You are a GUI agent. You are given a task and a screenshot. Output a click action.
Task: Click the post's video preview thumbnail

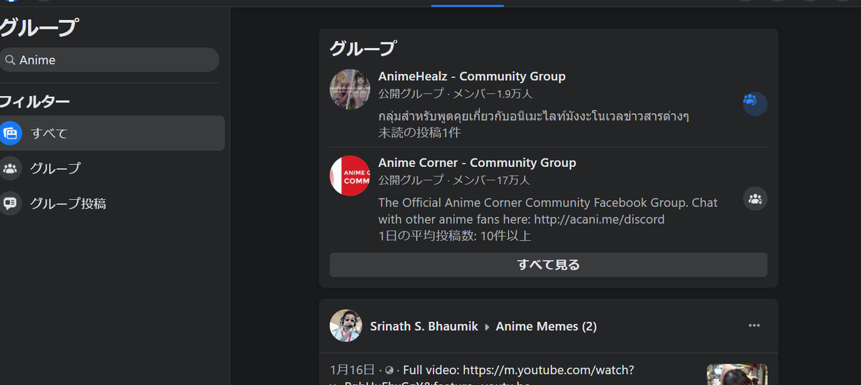click(x=737, y=374)
